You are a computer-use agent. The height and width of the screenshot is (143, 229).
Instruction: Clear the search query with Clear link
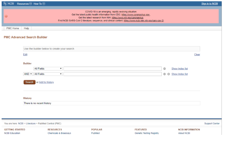point(197,54)
